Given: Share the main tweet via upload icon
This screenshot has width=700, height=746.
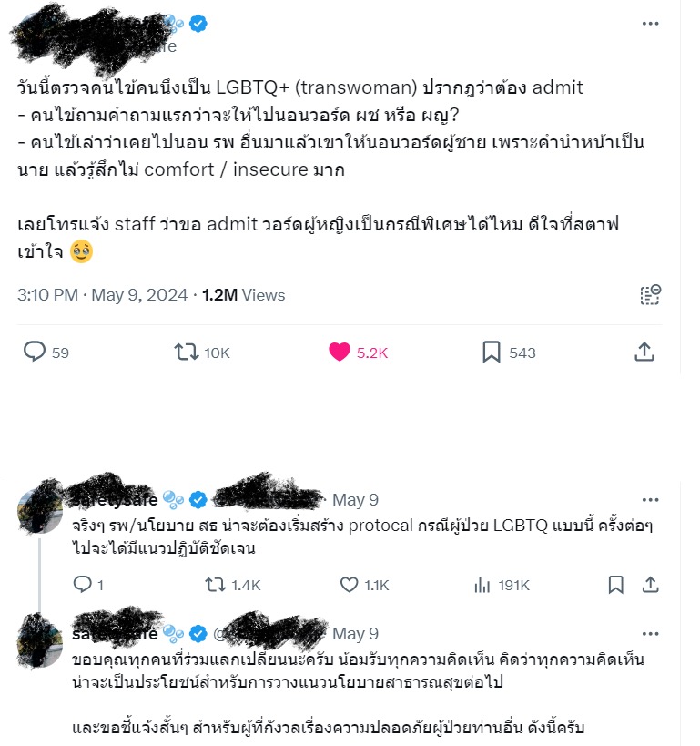Looking at the screenshot, I should coord(644,352).
